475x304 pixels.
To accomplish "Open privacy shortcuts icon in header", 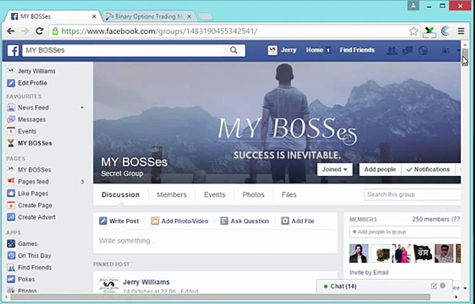I will (445, 51).
